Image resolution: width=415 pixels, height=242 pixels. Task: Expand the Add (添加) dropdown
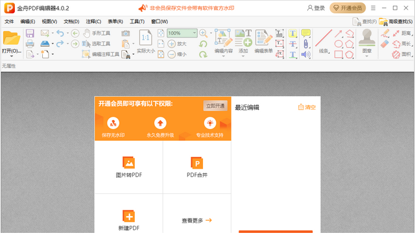[x=243, y=56]
